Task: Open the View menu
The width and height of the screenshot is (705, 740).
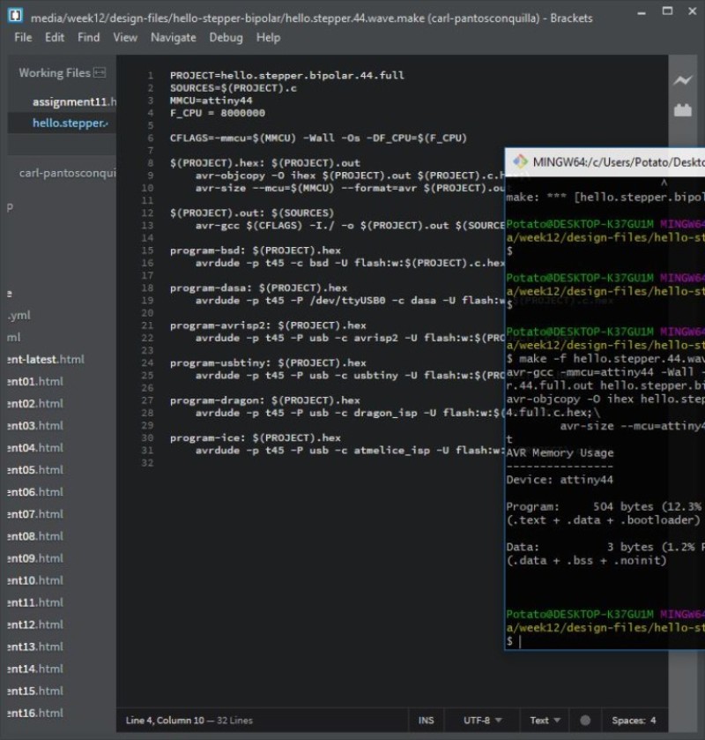Action: coord(125,37)
